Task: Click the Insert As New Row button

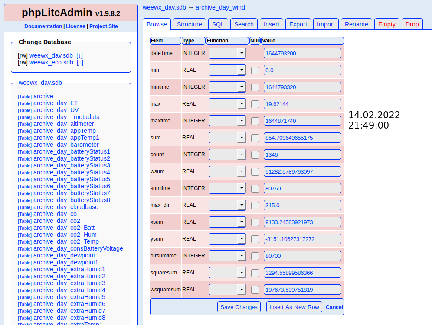Action: 294,307
